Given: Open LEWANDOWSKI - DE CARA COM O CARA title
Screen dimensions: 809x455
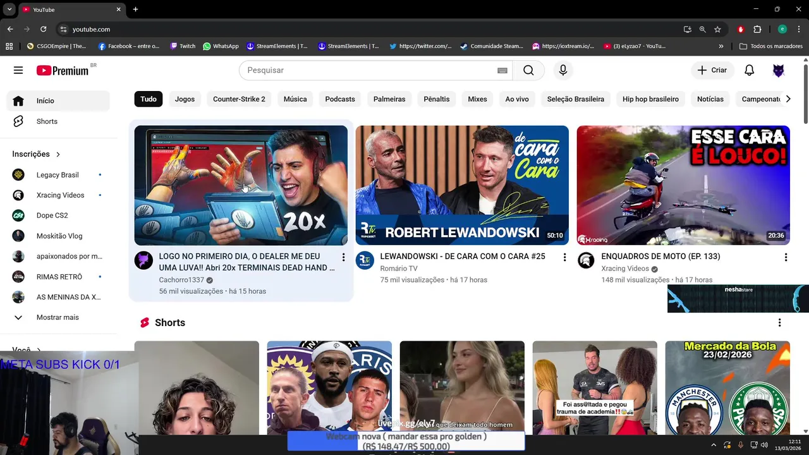Looking at the screenshot, I should [x=463, y=257].
